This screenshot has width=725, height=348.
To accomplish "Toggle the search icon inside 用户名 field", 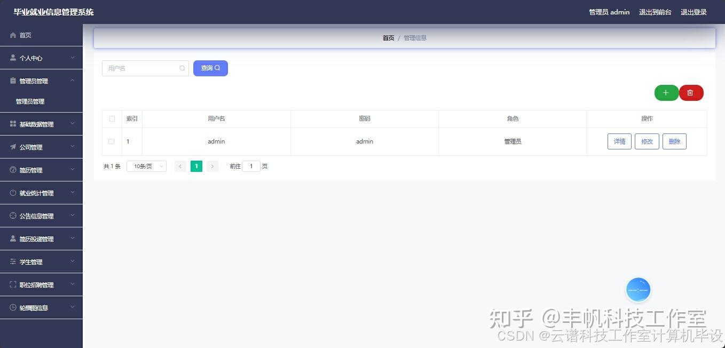I will [x=182, y=68].
